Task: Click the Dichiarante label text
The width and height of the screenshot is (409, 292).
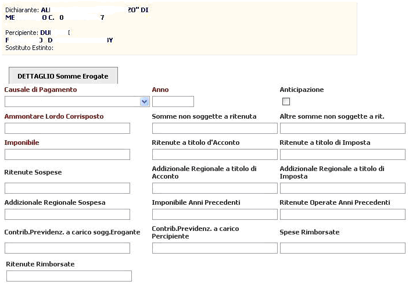Action: click(x=22, y=10)
